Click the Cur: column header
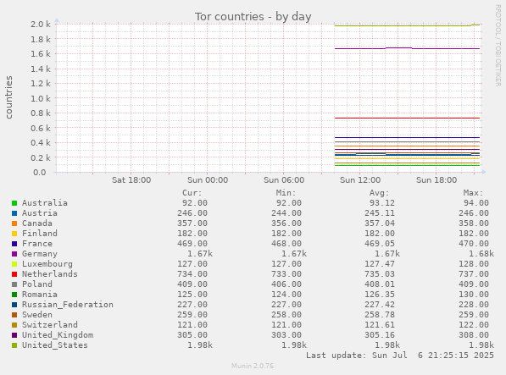This screenshot has width=506, height=375. pos(192,193)
